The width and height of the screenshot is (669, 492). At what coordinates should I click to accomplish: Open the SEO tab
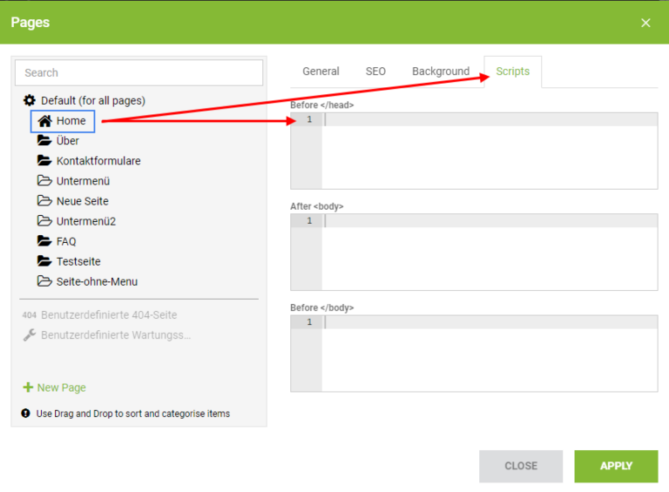(375, 71)
